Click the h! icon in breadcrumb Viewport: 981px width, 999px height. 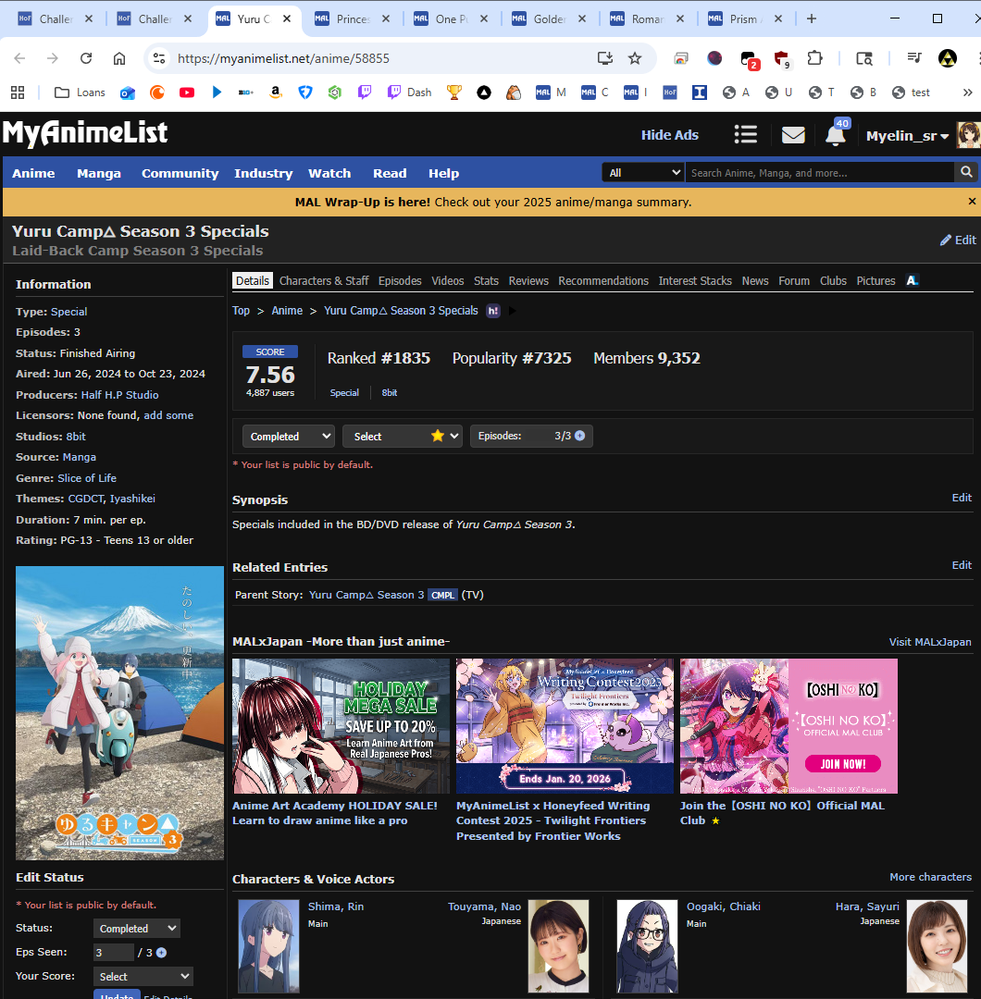pyautogui.click(x=492, y=311)
